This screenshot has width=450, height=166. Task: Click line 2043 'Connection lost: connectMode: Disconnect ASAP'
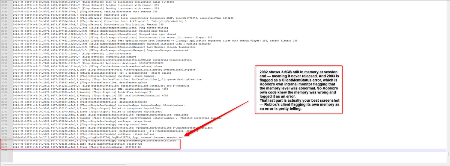pos(123,18)
